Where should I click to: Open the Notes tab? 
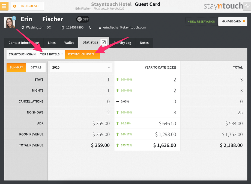point(144,43)
